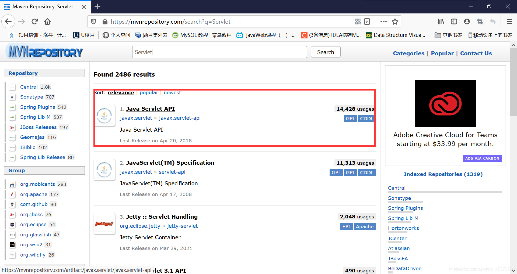The width and height of the screenshot is (517, 274).
Task: Open the Firefox hamburger menu
Action: [509, 21]
